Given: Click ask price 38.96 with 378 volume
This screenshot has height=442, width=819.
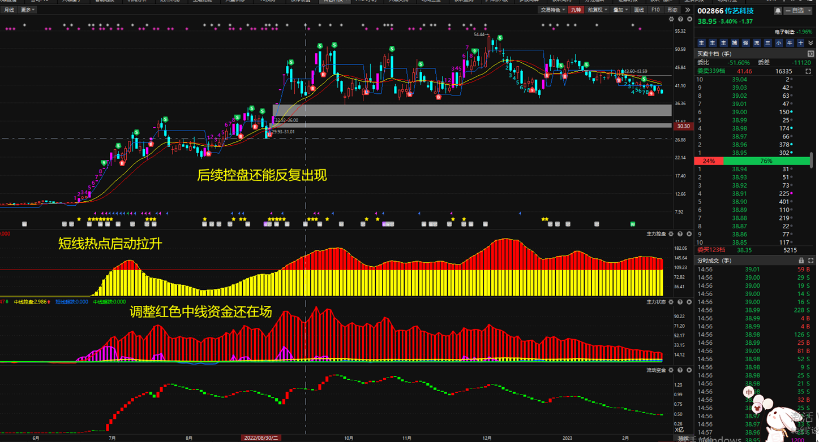Looking at the screenshot, I should pyautogui.click(x=739, y=145).
